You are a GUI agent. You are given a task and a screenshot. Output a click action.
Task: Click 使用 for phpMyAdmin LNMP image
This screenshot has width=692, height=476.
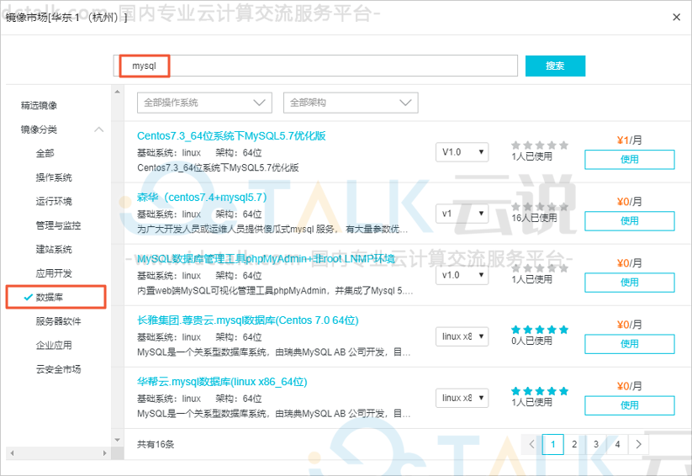click(x=629, y=283)
